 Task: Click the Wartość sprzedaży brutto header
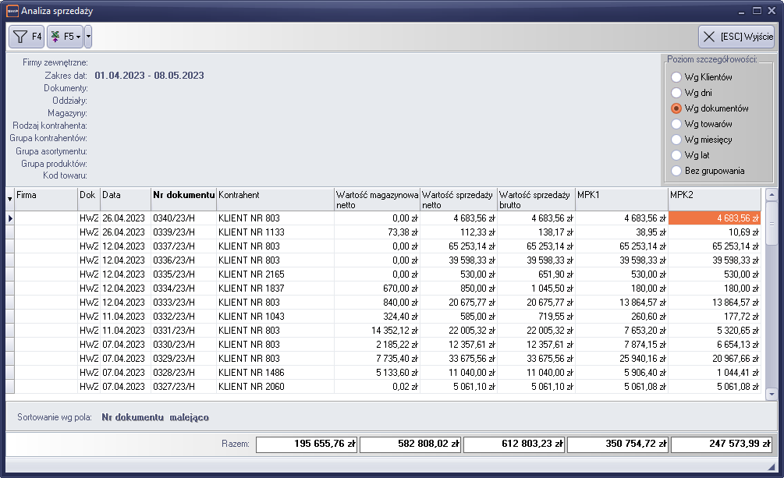point(535,199)
